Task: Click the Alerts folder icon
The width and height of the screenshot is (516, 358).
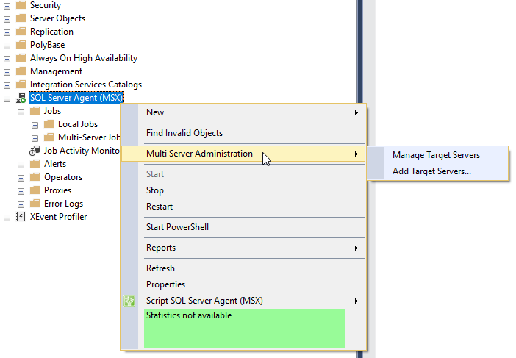Action: point(35,164)
